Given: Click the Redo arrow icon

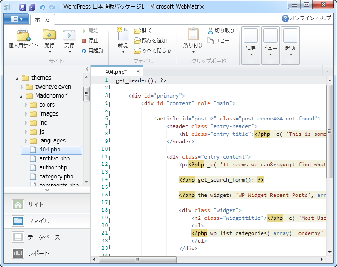Looking at the screenshot, I should point(52,8).
